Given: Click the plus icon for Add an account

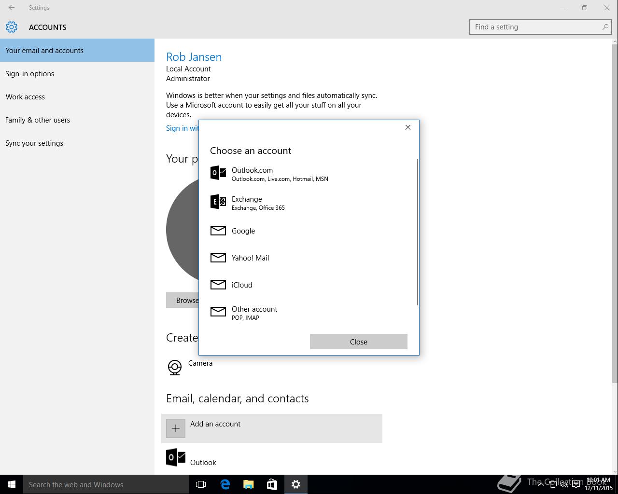Looking at the screenshot, I should pyautogui.click(x=176, y=428).
